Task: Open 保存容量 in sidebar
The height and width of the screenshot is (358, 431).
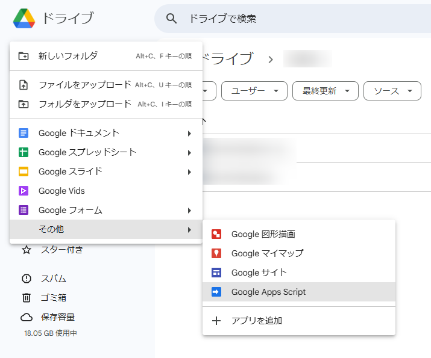Action: [x=58, y=317]
